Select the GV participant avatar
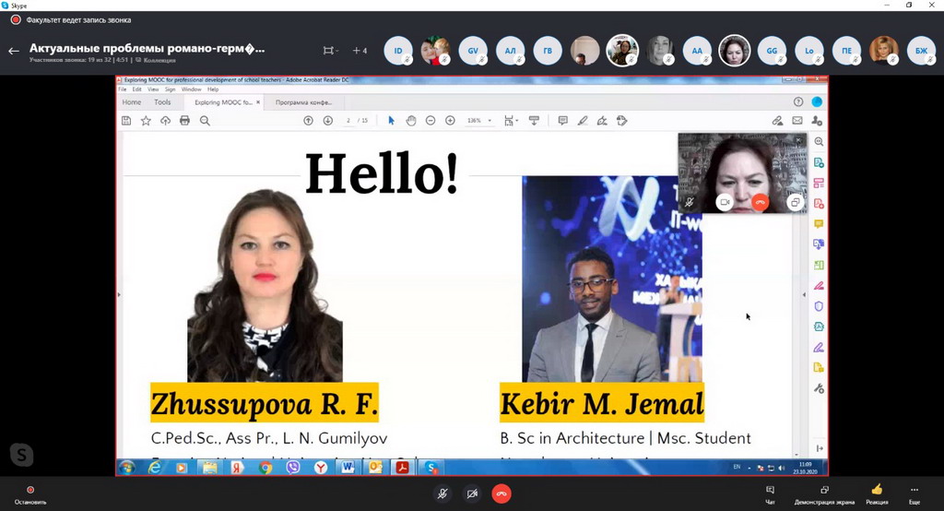Screen dimensions: 944x511 [x=473, y=51]
